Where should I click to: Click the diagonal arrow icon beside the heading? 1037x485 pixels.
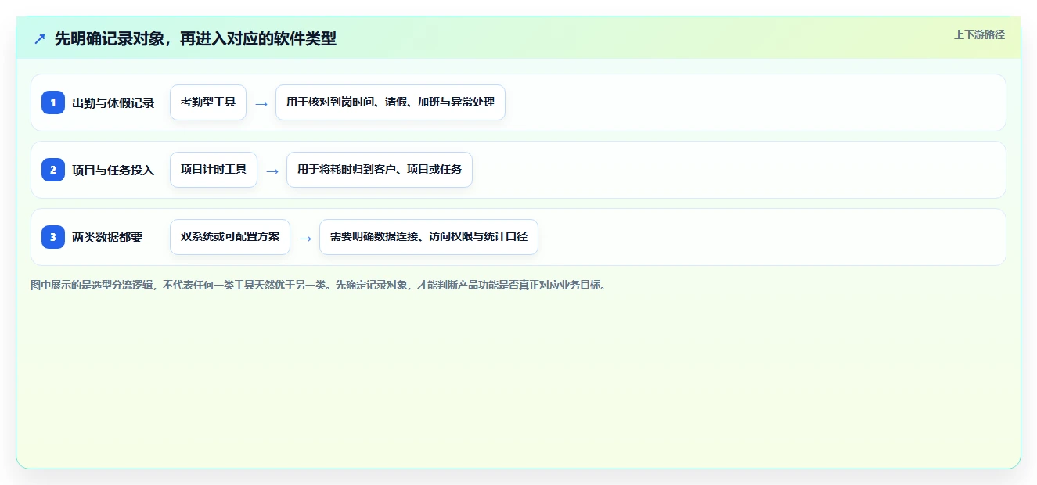point(40,38)
